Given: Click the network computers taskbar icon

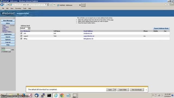Looking at the screenshot, I should [43, 95].
